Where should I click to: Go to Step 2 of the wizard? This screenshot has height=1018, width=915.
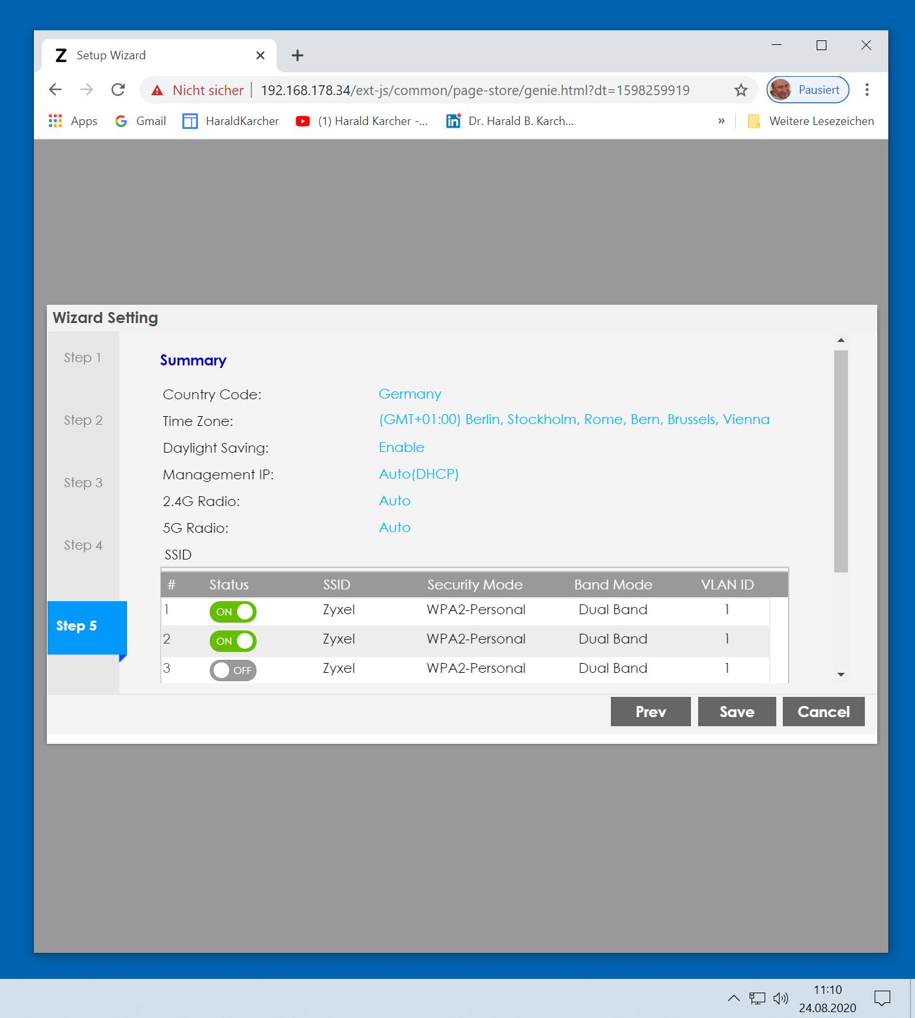[83, 420]
